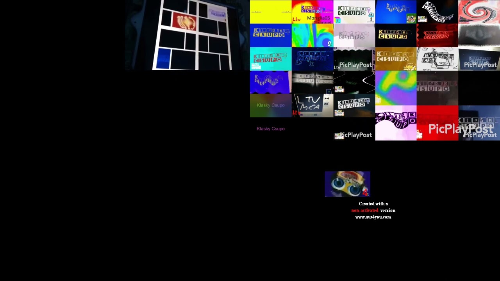Select the black tile with white curved line
Image resolution: width=500 pixels, height=281 pixels.
tap(354, 82)
